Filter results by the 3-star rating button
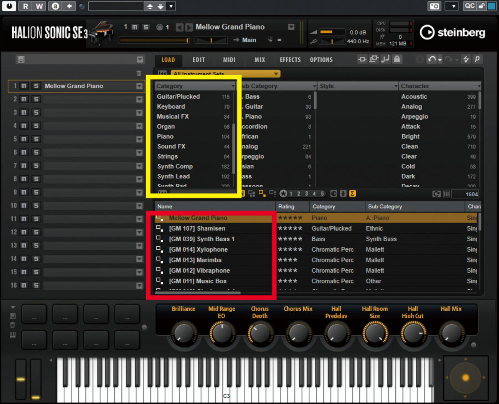This screenshot has width=499, height=404. [x=306, y=194]
